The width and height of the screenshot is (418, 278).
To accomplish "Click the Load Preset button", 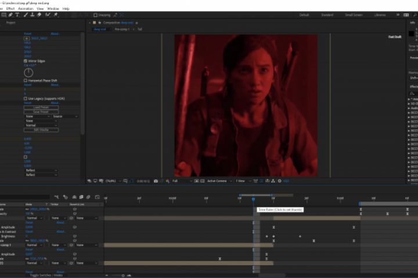I will click(x=41, y=108).
